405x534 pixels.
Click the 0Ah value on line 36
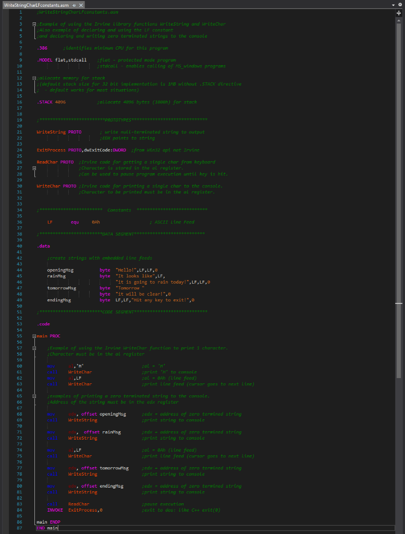coord(96,222)
